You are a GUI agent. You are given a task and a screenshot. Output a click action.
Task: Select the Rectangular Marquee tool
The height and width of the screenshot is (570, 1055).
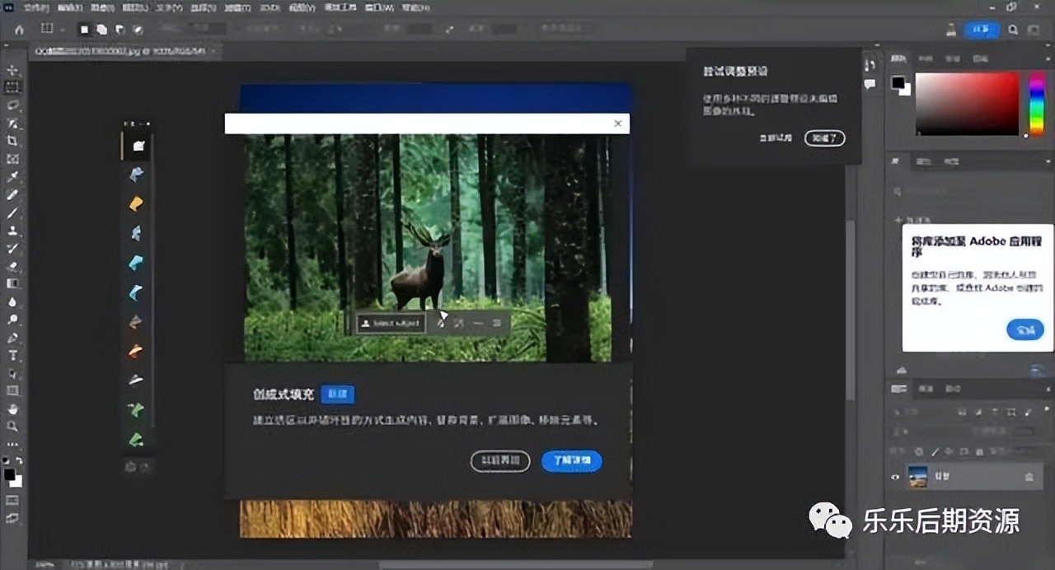click(12, 87)
